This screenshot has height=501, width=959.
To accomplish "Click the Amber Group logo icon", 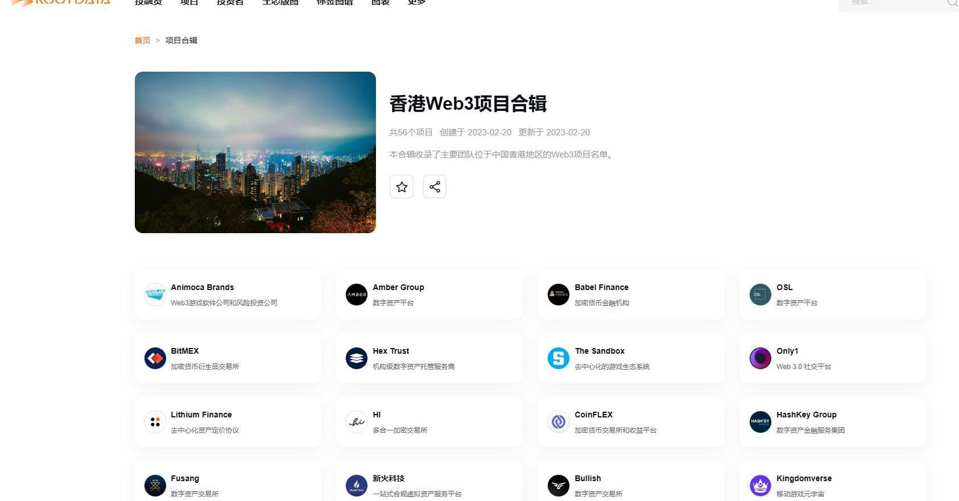I will (357, 295).
